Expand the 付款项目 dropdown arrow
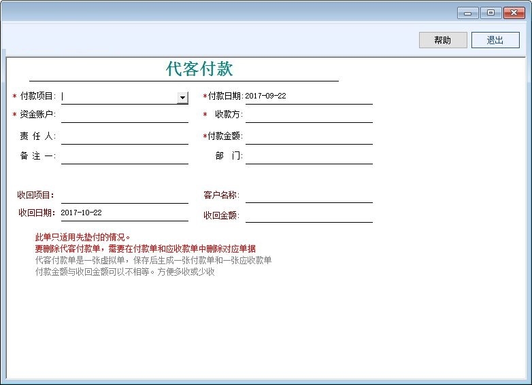Image resolution: width=532 pixels, height=385 pixels. 182,98
